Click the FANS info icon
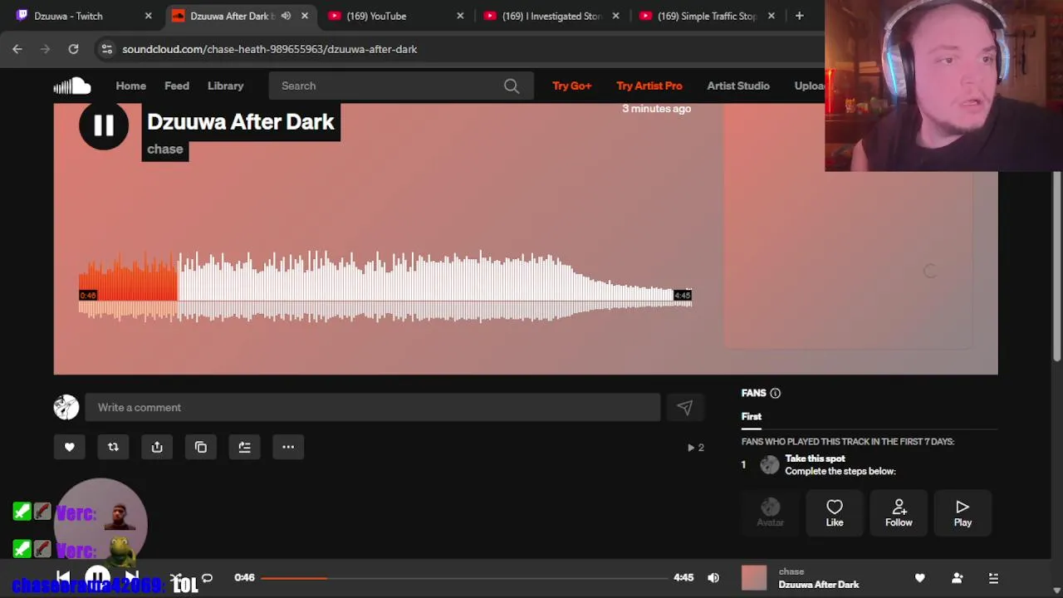This screenshot has height=598, width=1063. coord(775,393)
